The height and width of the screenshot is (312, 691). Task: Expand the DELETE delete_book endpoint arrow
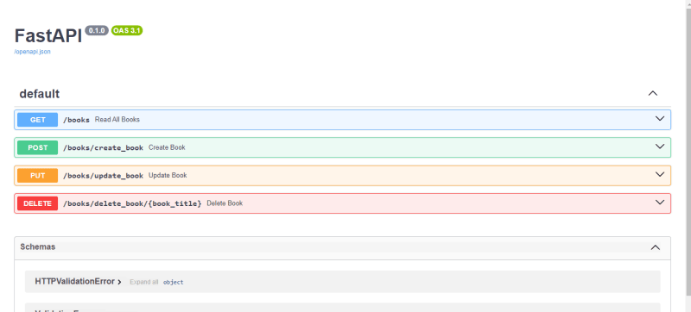click(x=660, y=203)
